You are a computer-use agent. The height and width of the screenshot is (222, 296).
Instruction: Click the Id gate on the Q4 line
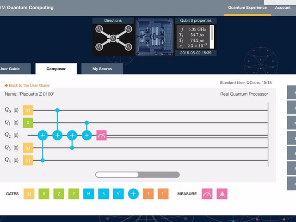coord(28,160)
